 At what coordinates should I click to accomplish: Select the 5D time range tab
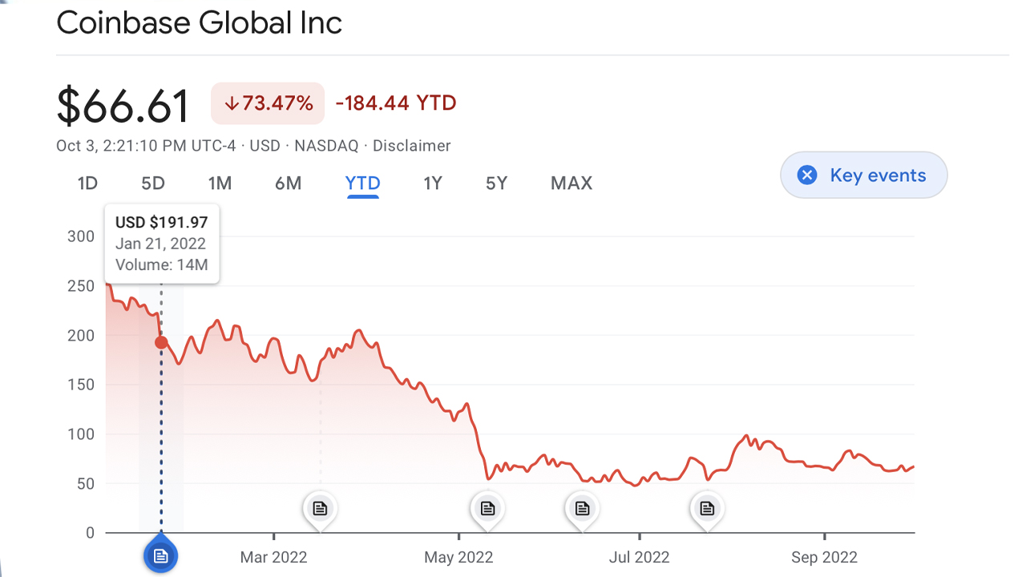click(x=153, y=183)
